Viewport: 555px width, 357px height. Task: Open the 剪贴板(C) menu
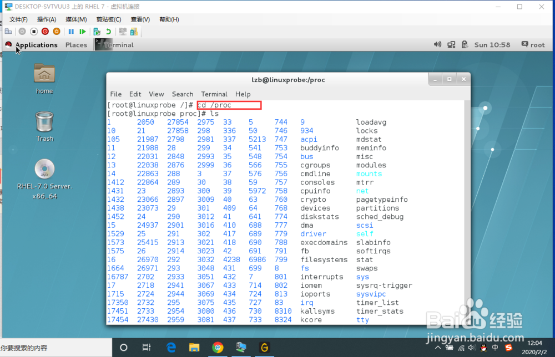109,19
